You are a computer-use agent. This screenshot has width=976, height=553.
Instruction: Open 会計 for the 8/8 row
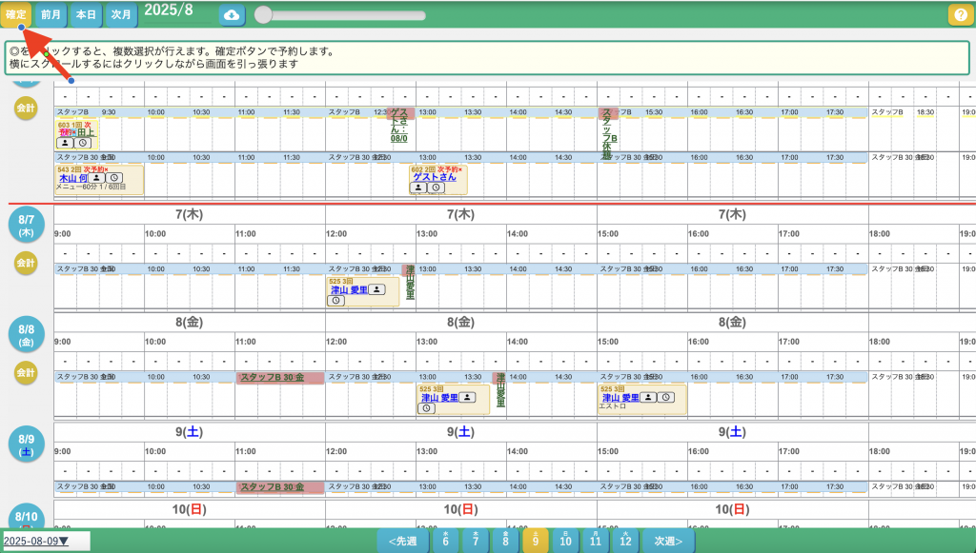click(26, 373)
